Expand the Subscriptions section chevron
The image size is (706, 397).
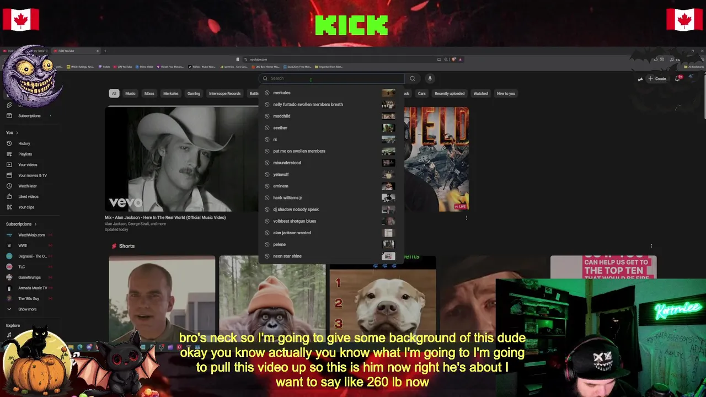pyautogui.click(x=35, y=224)
